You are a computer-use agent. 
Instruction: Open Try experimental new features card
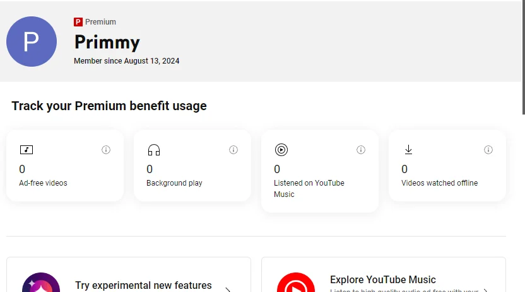click(x=129, y=274)
